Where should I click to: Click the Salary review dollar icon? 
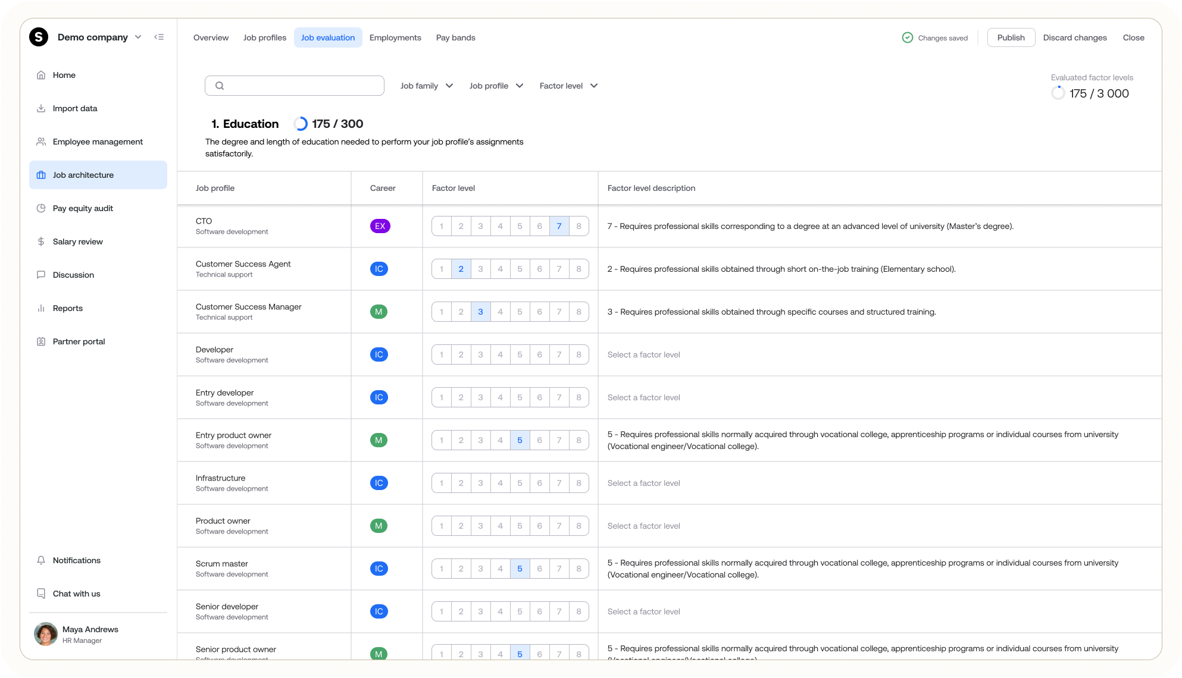(x=41, y=241)
